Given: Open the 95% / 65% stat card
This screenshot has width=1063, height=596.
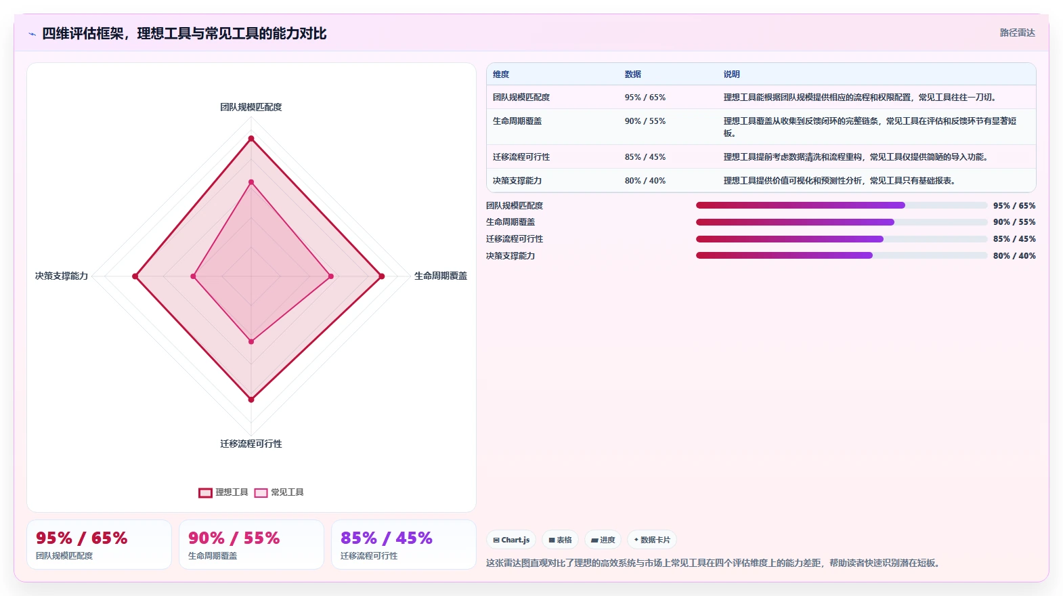Looking at the screenshot, I should (x=99, y=545).
